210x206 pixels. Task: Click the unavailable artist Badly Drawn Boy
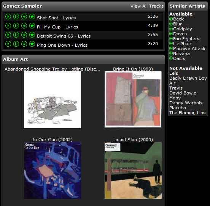click(188, 78)
